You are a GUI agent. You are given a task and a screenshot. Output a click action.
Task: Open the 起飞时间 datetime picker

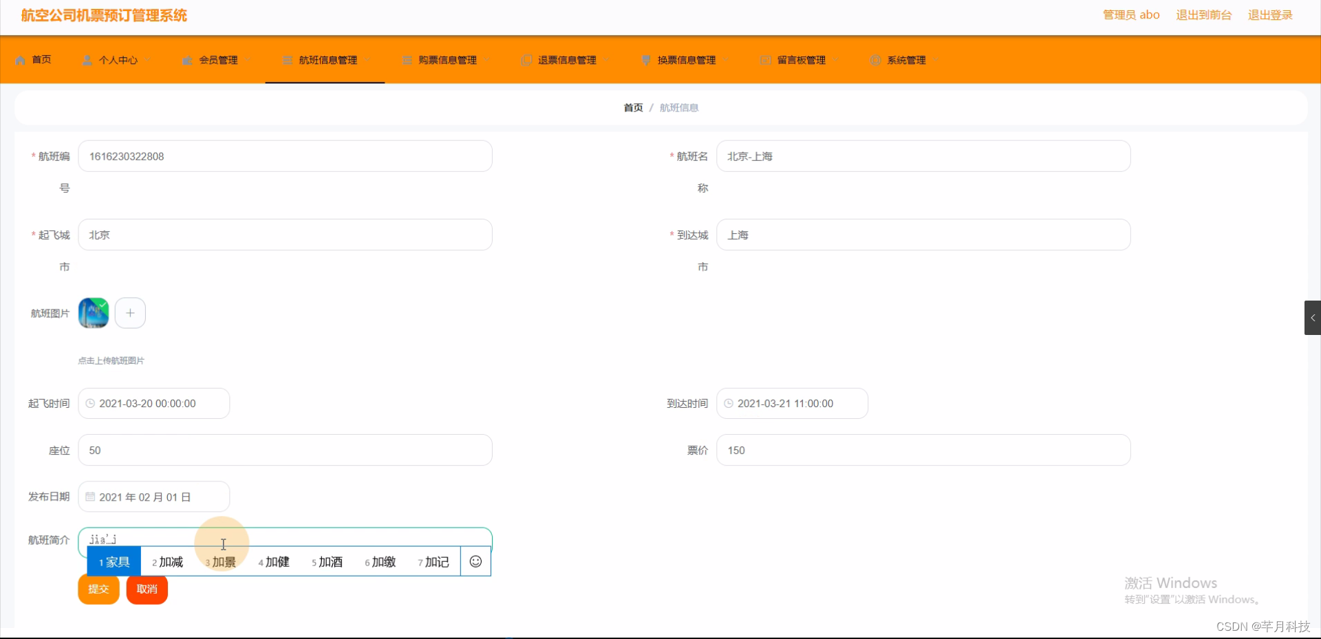[x=154, y=404]
